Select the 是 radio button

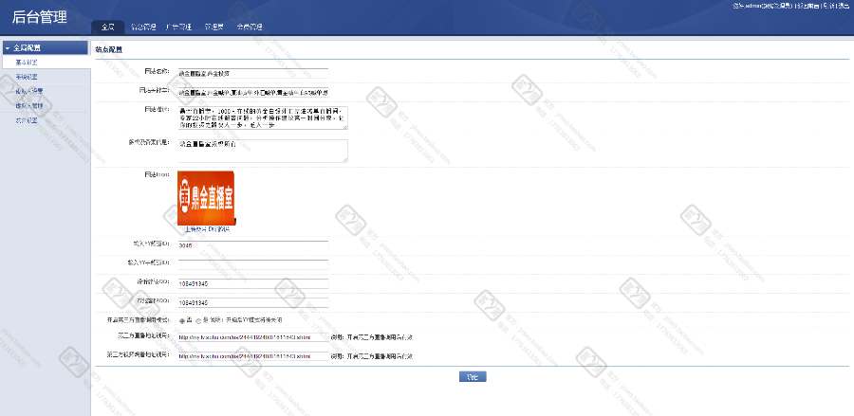click(x=198, y=321)
